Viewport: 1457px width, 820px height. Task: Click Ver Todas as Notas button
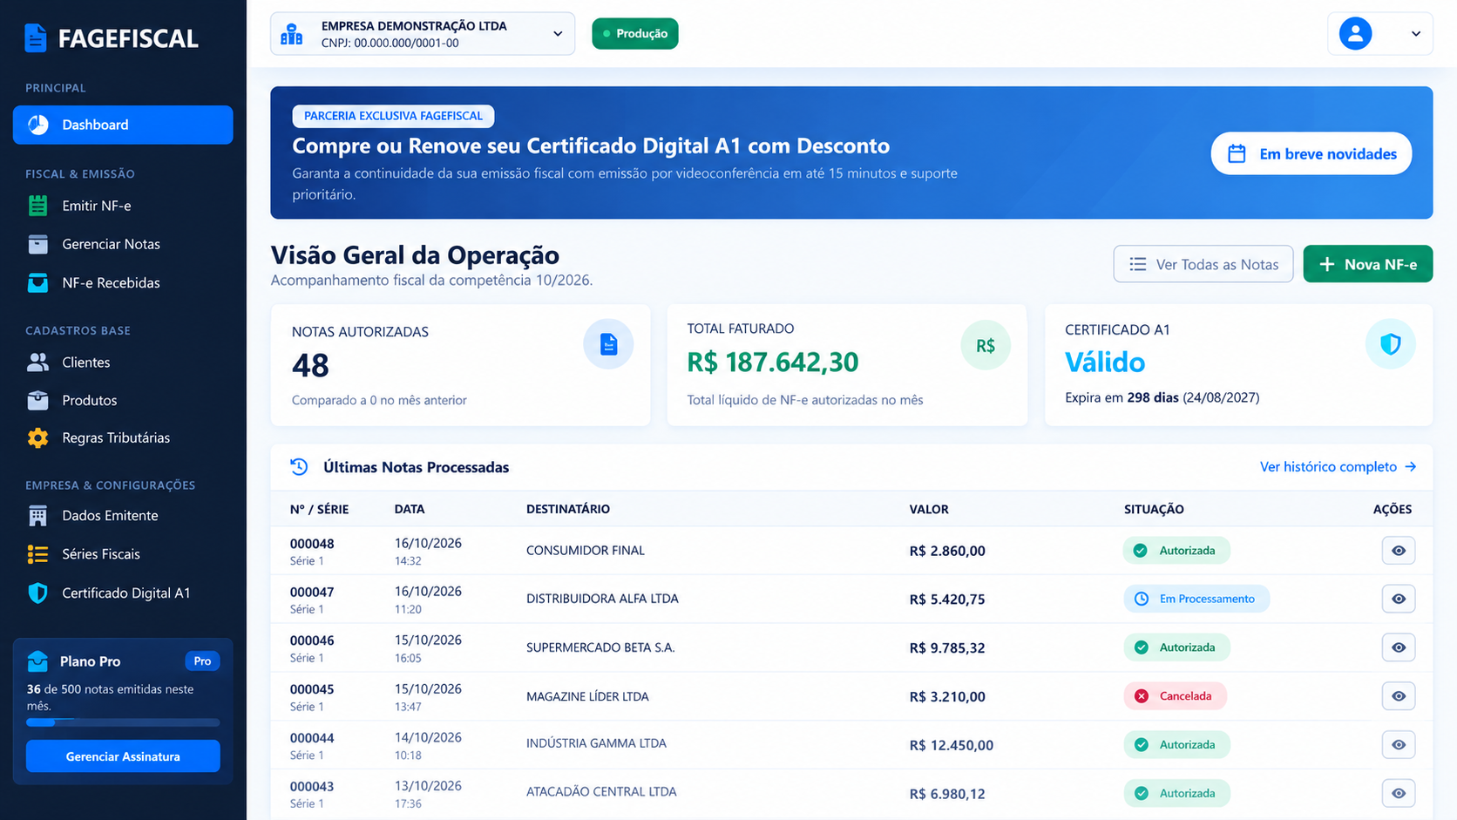[1203, 264]
